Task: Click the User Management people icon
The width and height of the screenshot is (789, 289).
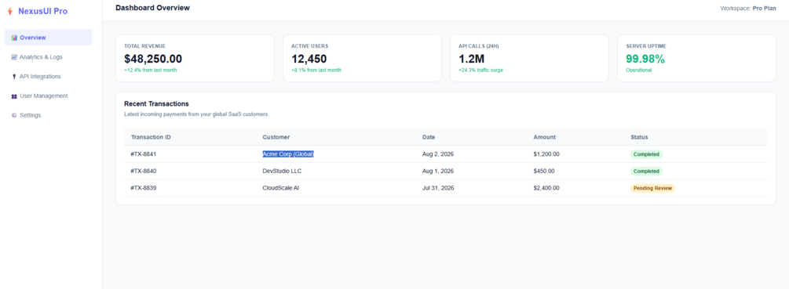Action: [14, 96]
